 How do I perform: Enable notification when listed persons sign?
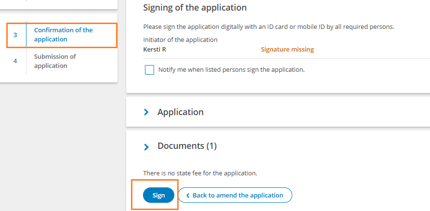point(149,70)
